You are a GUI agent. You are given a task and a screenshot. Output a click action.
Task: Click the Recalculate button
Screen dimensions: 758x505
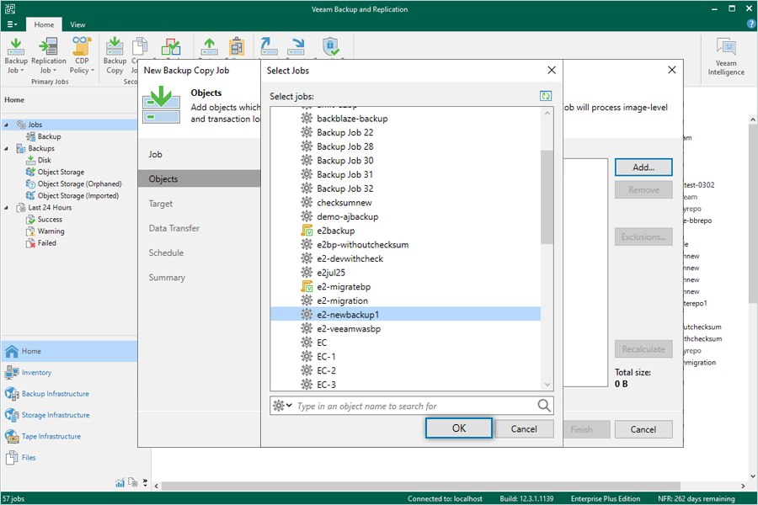pyautogui.click(x=643, y=349)
